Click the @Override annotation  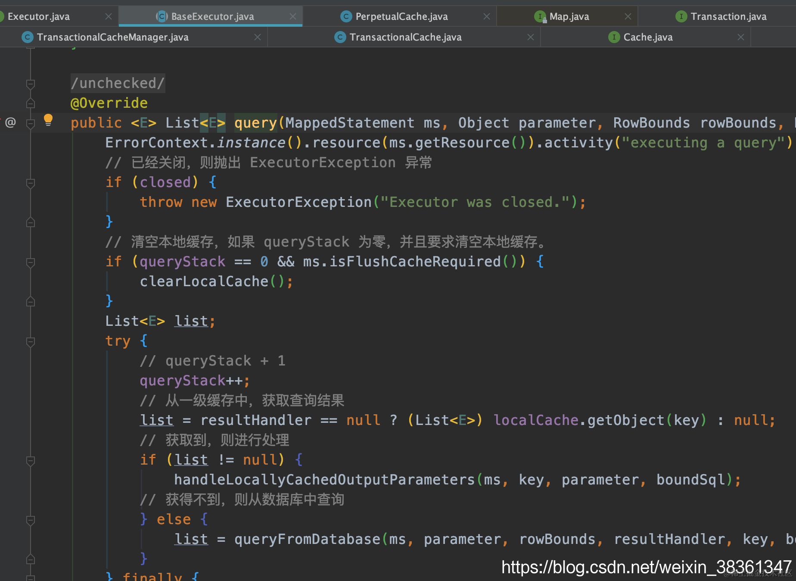click(109, 103)
